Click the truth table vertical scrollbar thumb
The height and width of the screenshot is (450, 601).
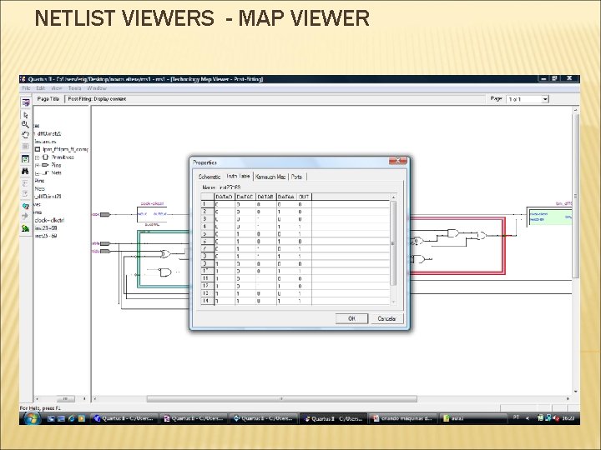(x=393, y=243)
